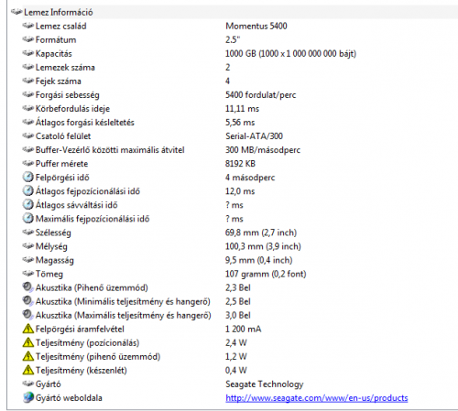Screen dimensions: 458x411
Task: Click the 2,4 W value
Action: (236, 342)
